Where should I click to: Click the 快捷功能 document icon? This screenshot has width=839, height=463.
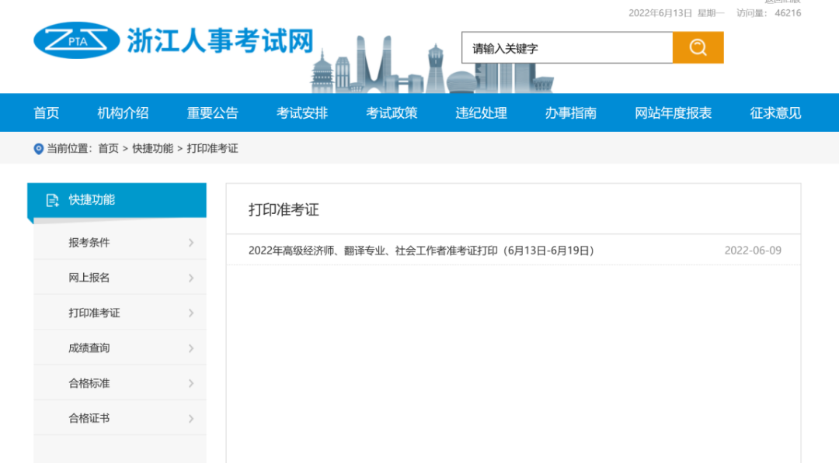click(x=52, y=200)
